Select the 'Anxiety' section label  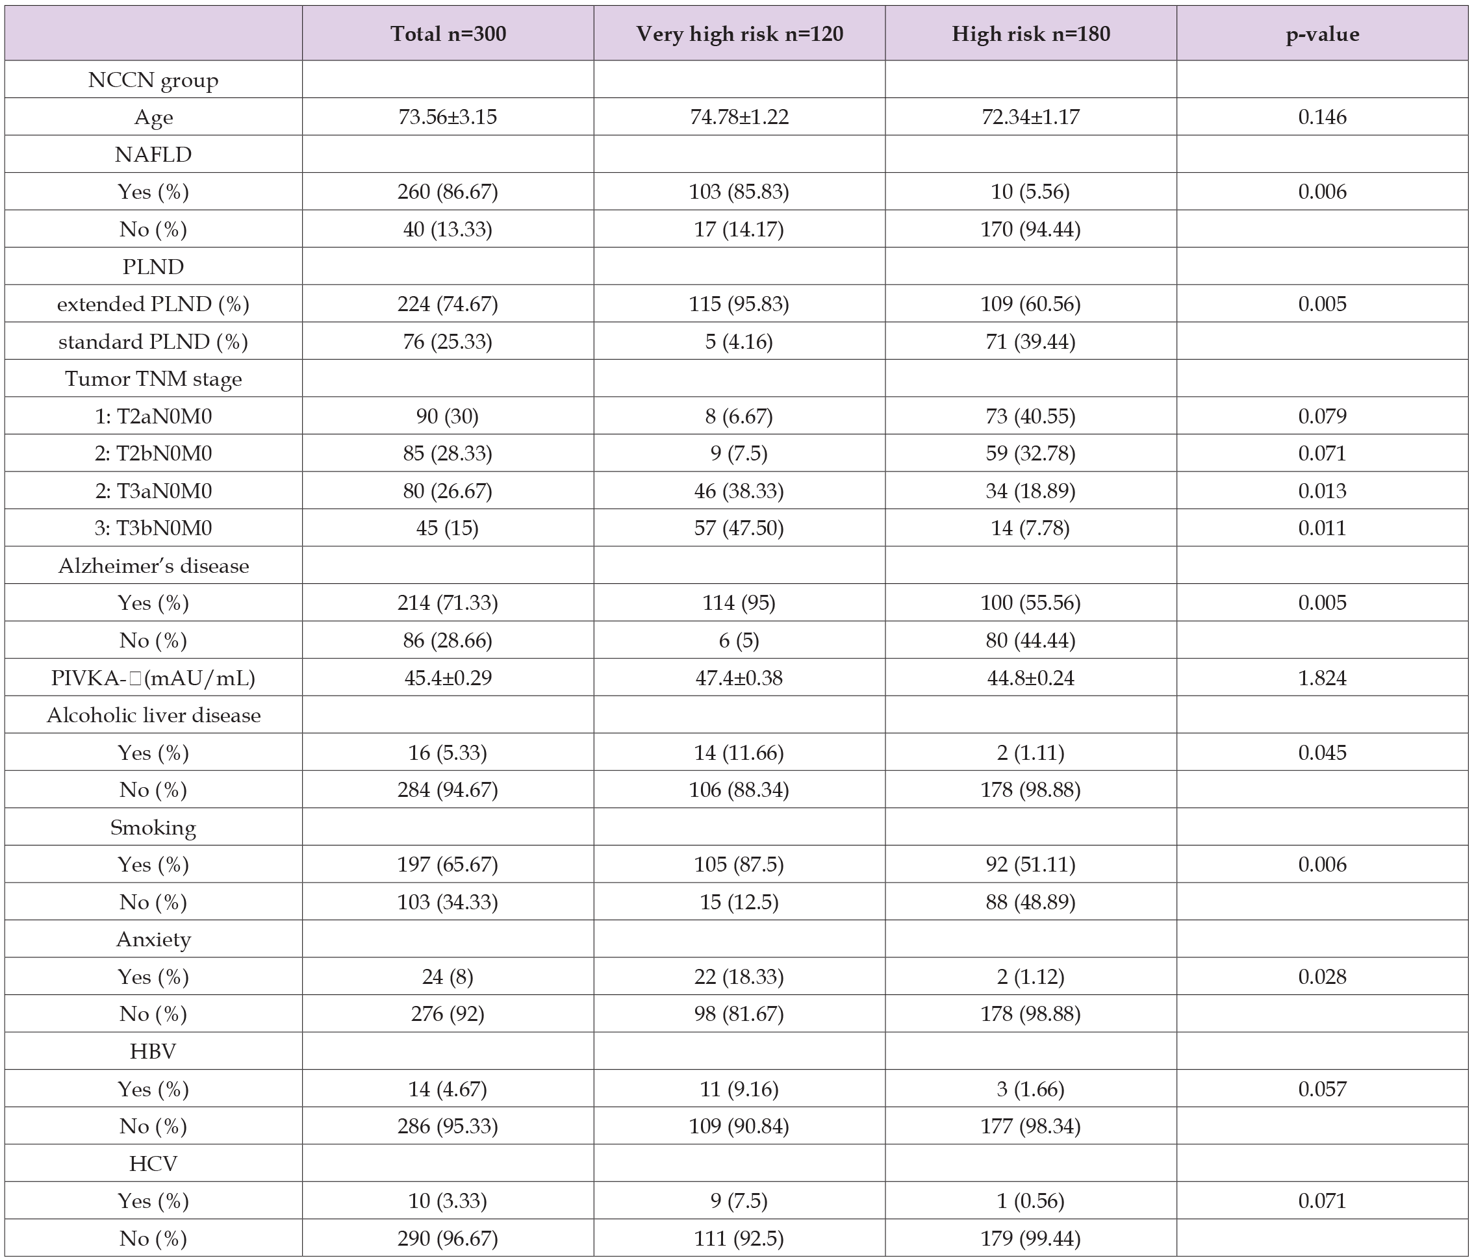(153, 939)
